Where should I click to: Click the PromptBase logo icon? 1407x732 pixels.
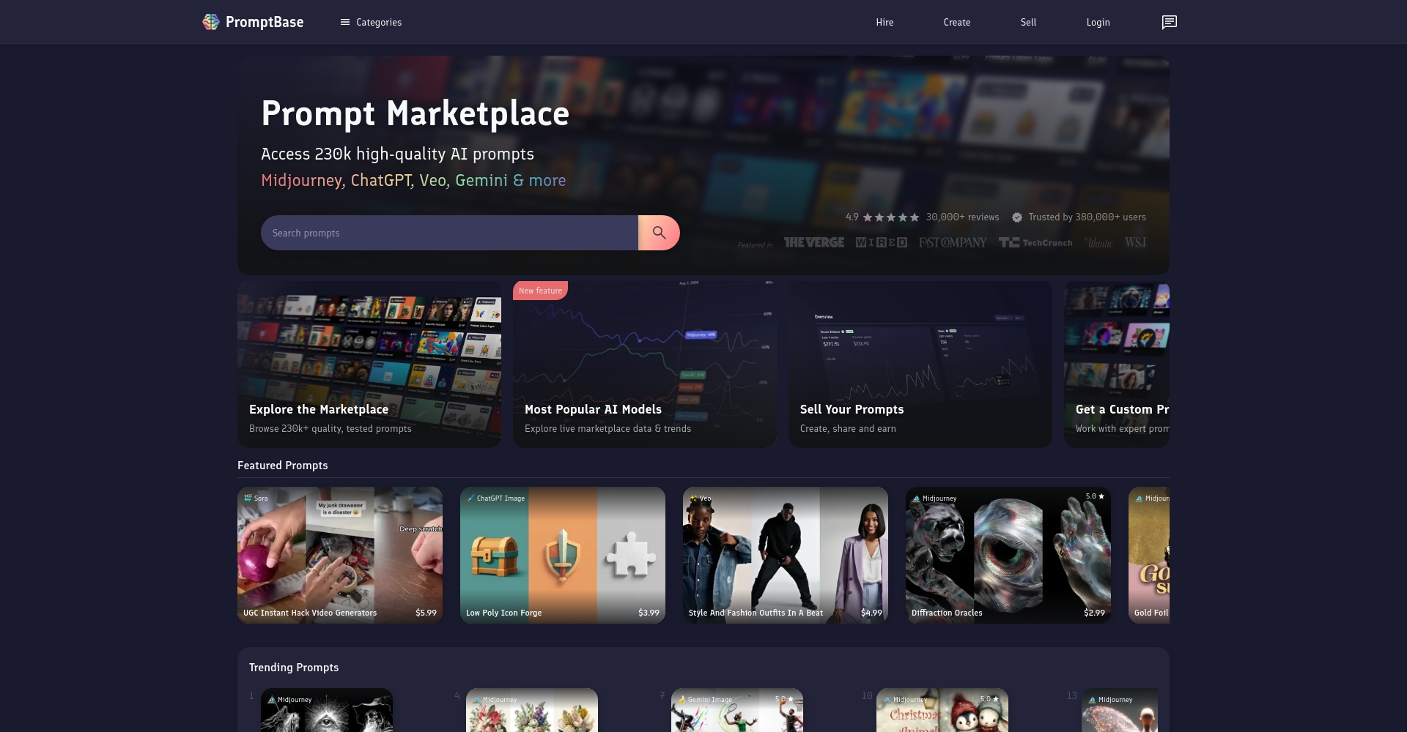[211, 22]
